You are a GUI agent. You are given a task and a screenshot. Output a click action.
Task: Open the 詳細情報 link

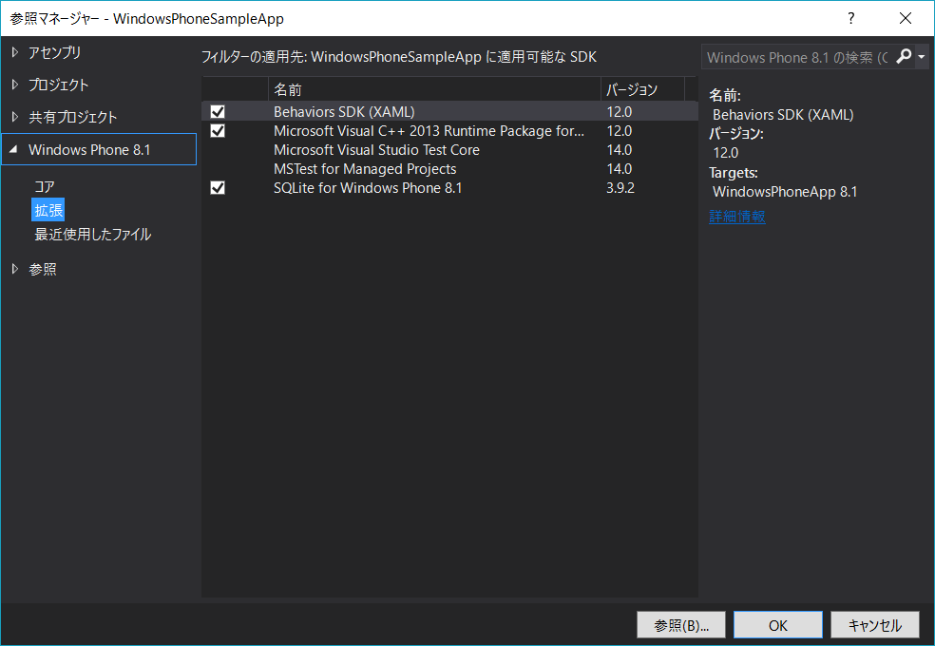[x=737, y=217]
